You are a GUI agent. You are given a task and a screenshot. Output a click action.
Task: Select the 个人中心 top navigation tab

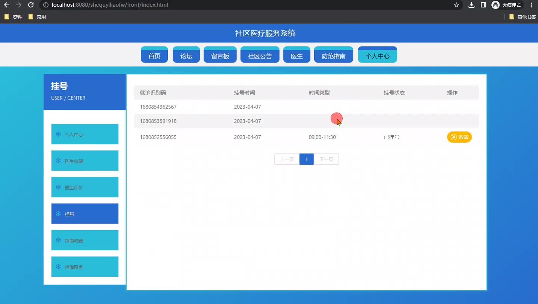pyautogui.click(x=377, y=55)
